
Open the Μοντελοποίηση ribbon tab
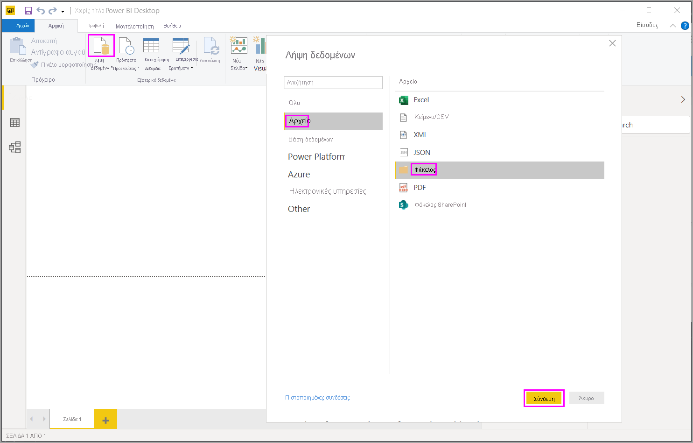tap(135, 26)
